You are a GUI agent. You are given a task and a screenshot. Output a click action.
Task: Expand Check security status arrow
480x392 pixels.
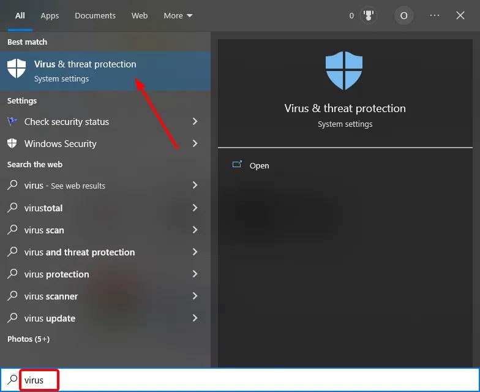pyautogui.click(x=195, y=121)
